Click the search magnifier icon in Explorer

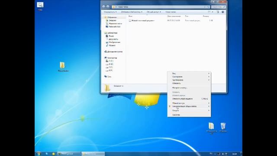click(224, 7)
